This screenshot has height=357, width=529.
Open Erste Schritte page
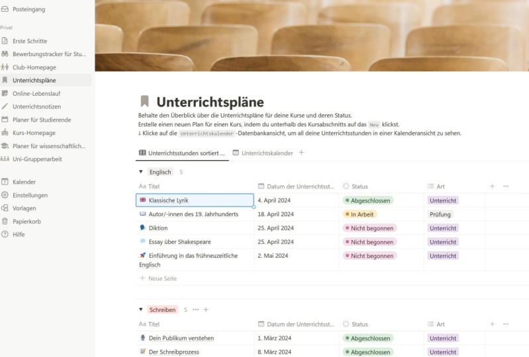tap(30, 41)
